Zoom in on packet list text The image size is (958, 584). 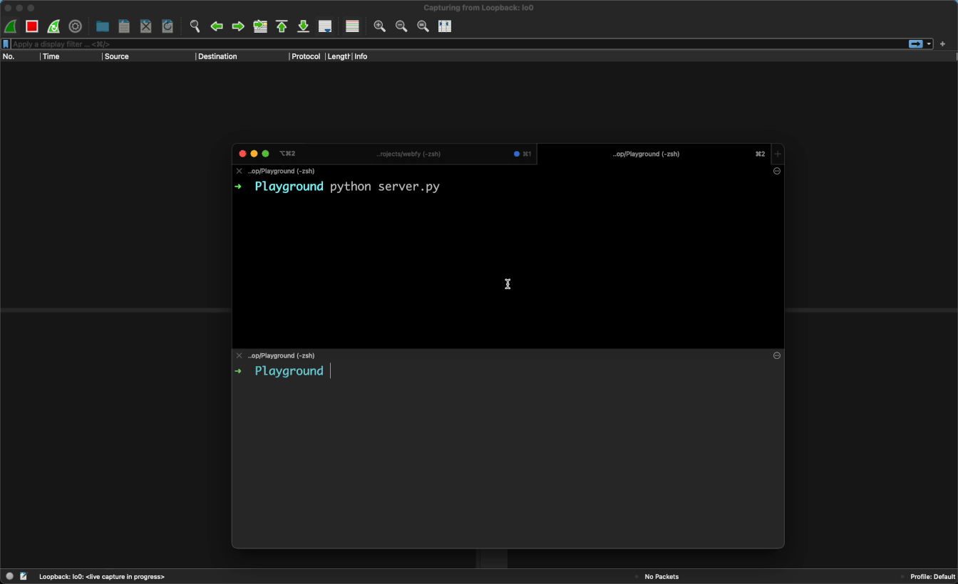pyautogui.click(x=380, y=26)
